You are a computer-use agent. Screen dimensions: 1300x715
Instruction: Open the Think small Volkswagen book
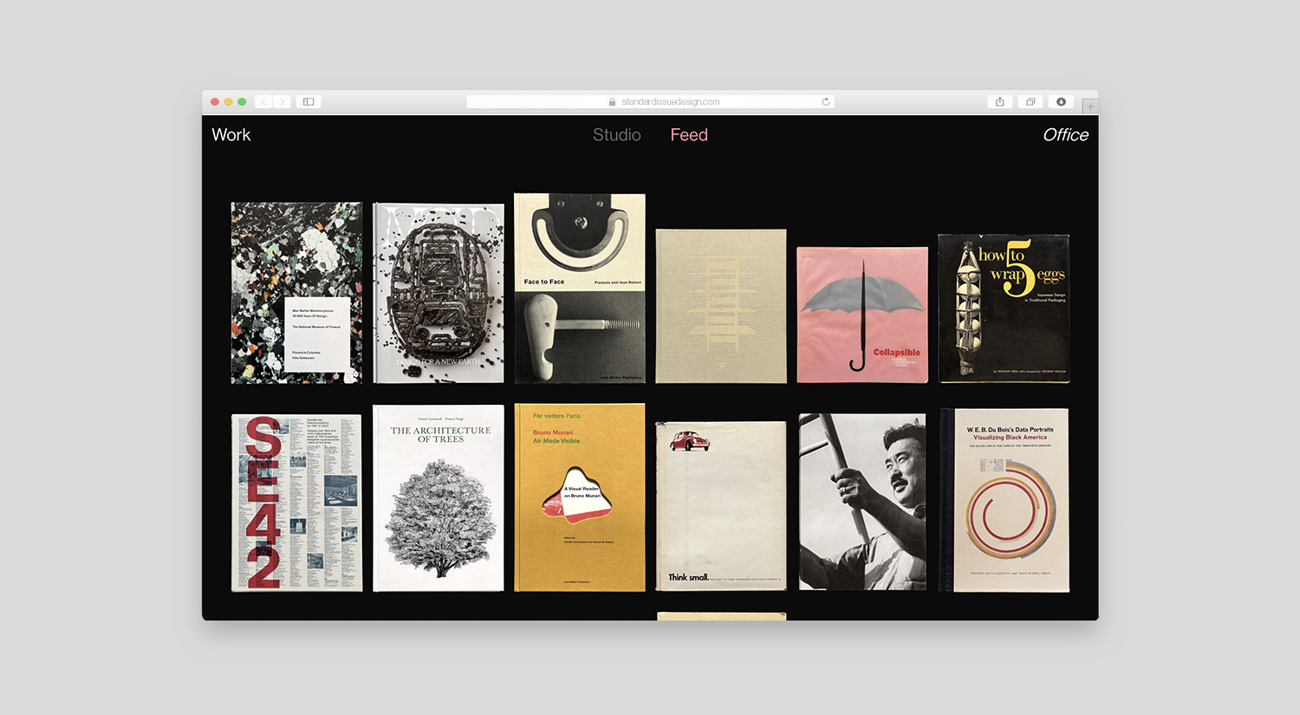tap(721, 506)
